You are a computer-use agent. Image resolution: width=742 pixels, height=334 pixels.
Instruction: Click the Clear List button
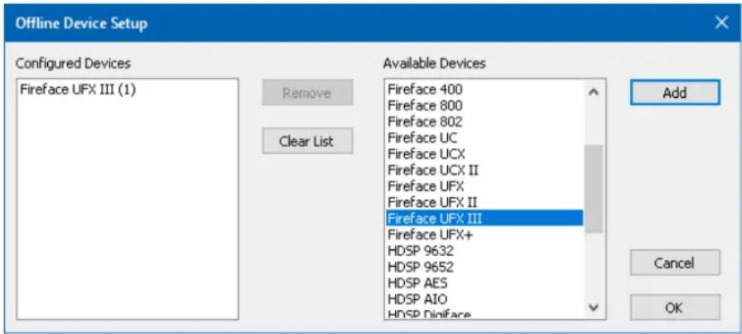click(x=307, y=141)
